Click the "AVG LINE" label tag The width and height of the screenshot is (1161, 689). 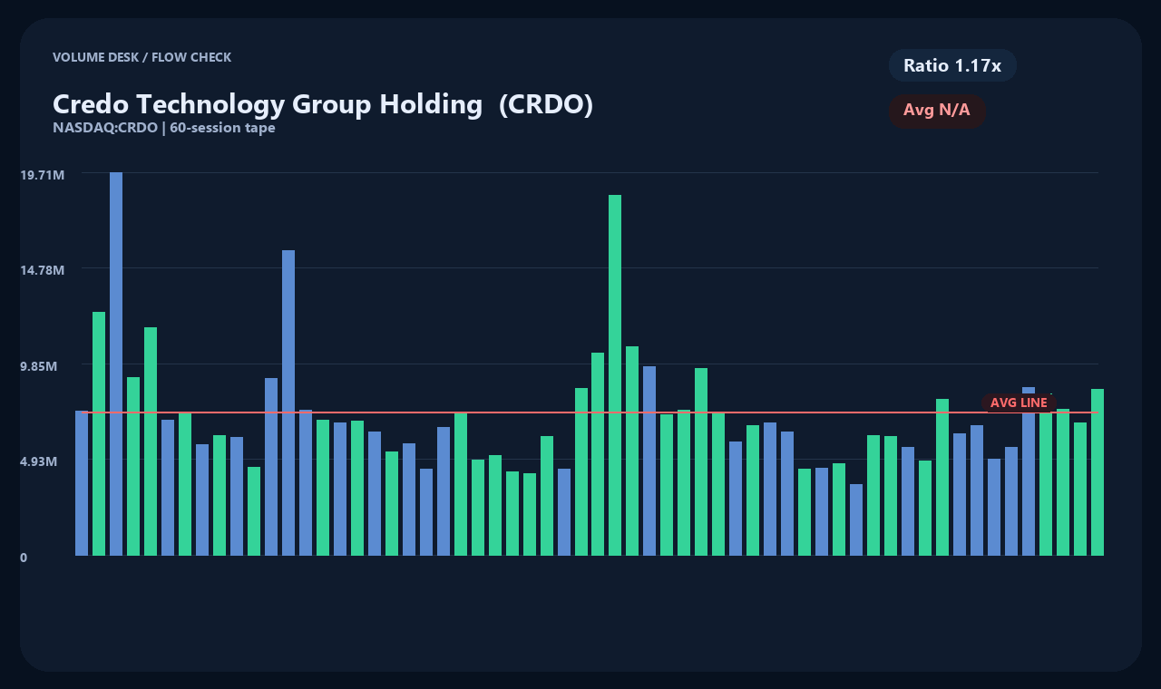[1019, 403]
